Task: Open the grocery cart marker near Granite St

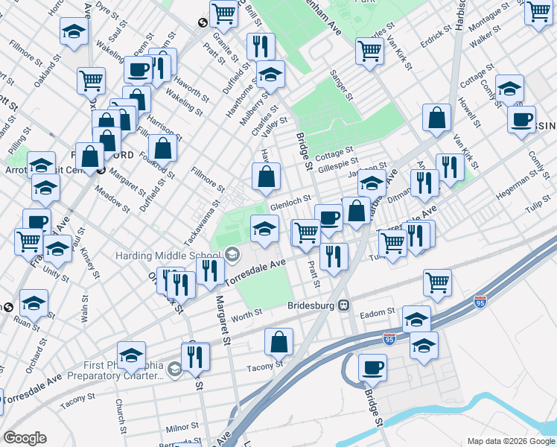Action: 223,16
